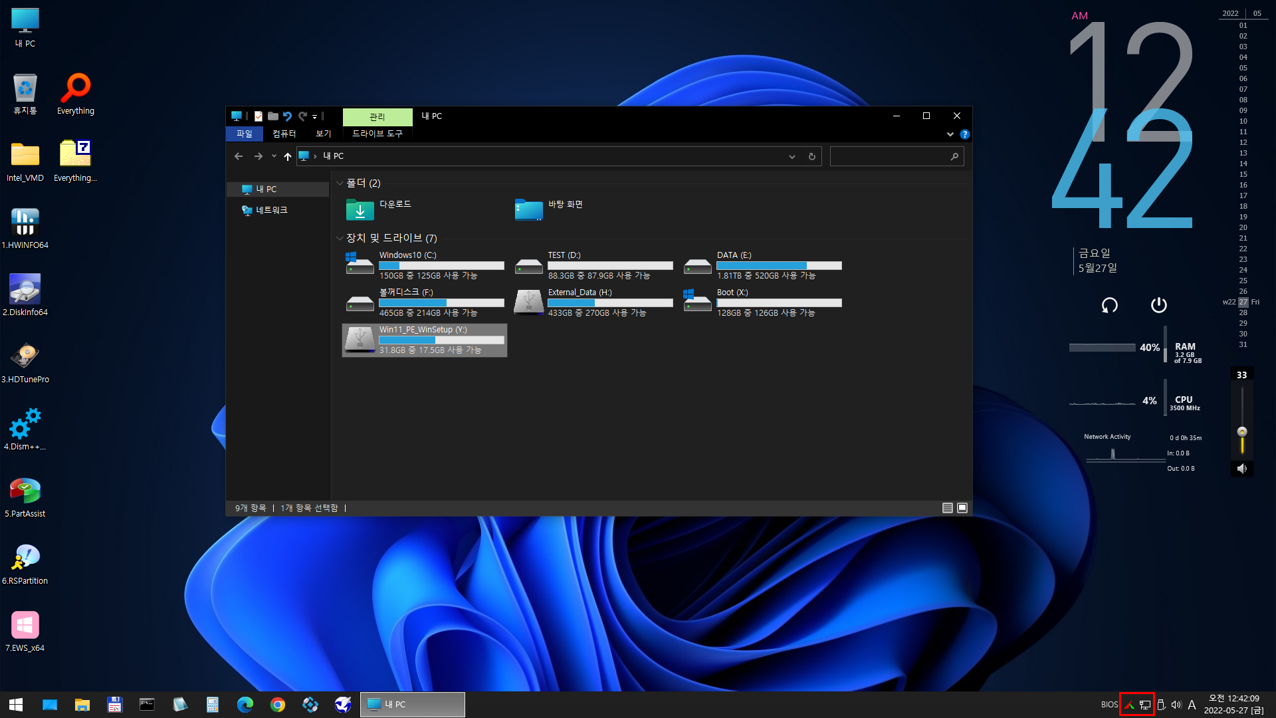Viewport: 1276px width, 718px height.
Task: Open the 드라이브 도구 ribbon tab
Action: 377,134
